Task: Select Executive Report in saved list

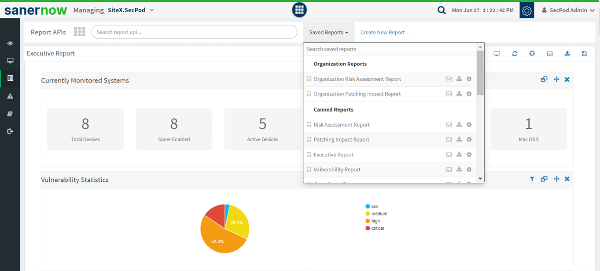Action: tap(333, 155)
